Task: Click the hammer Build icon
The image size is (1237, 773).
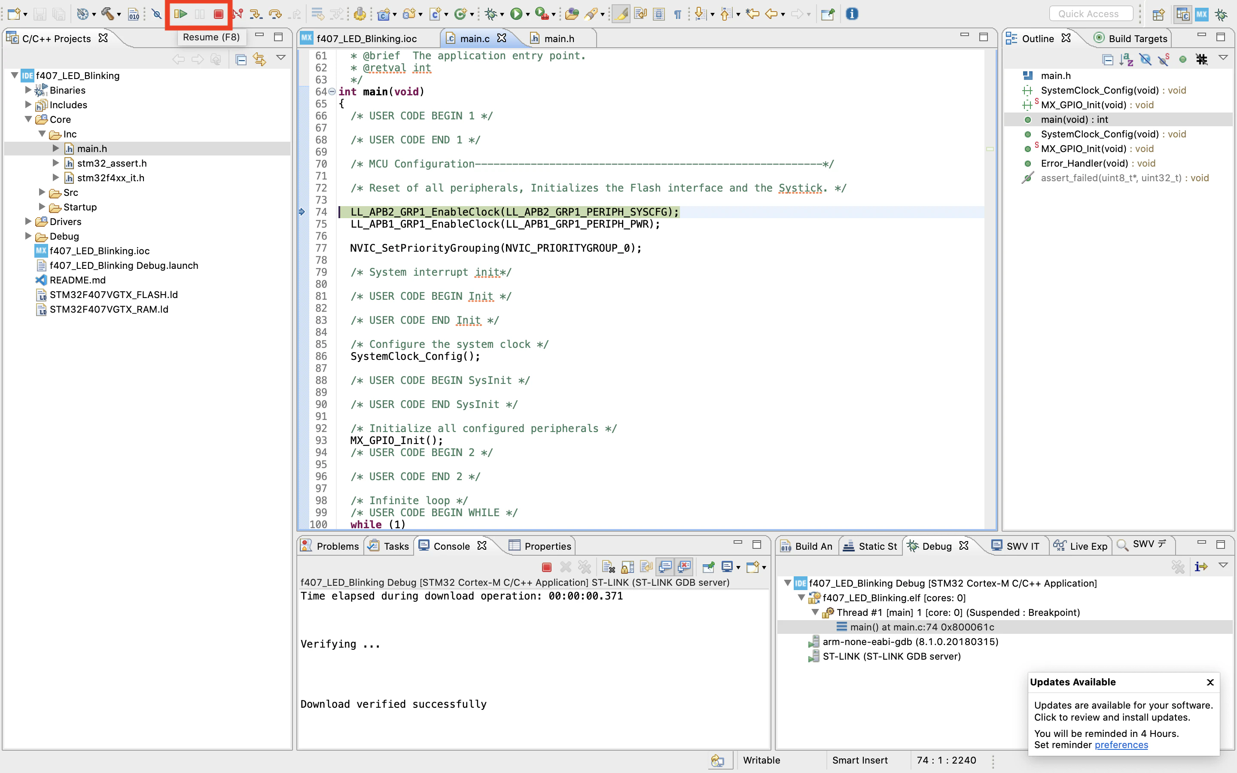Action: 107,14
